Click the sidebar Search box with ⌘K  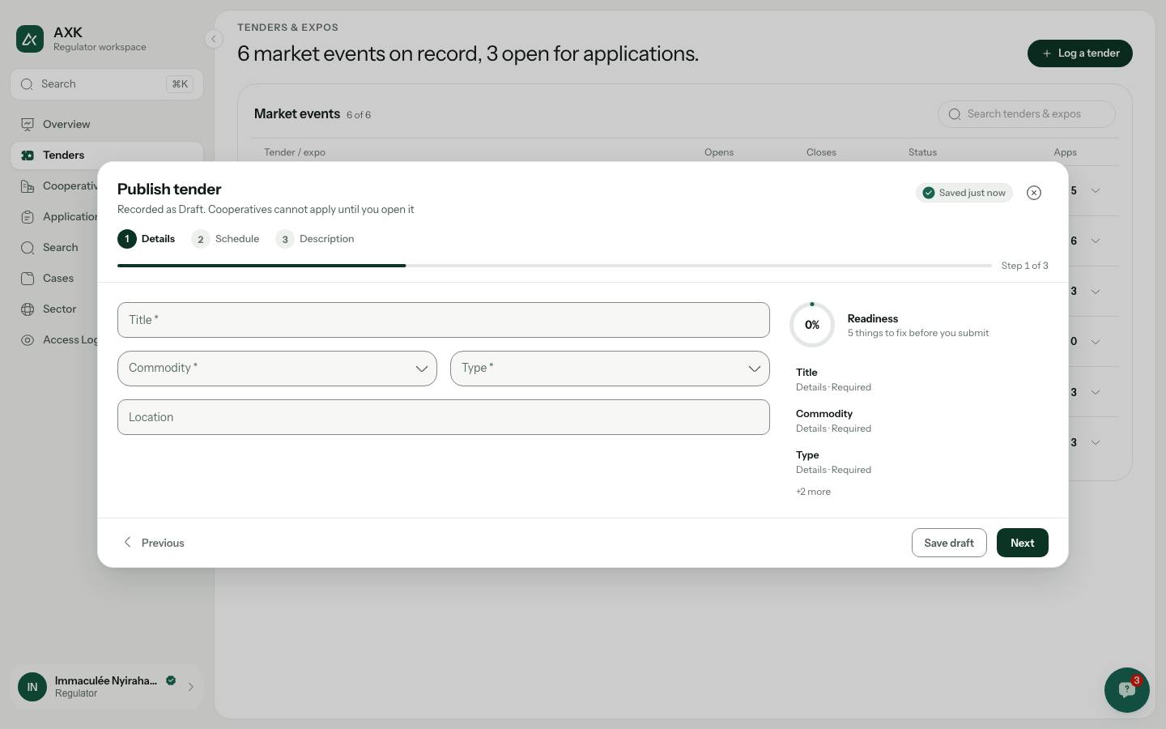tap(107, 84)
